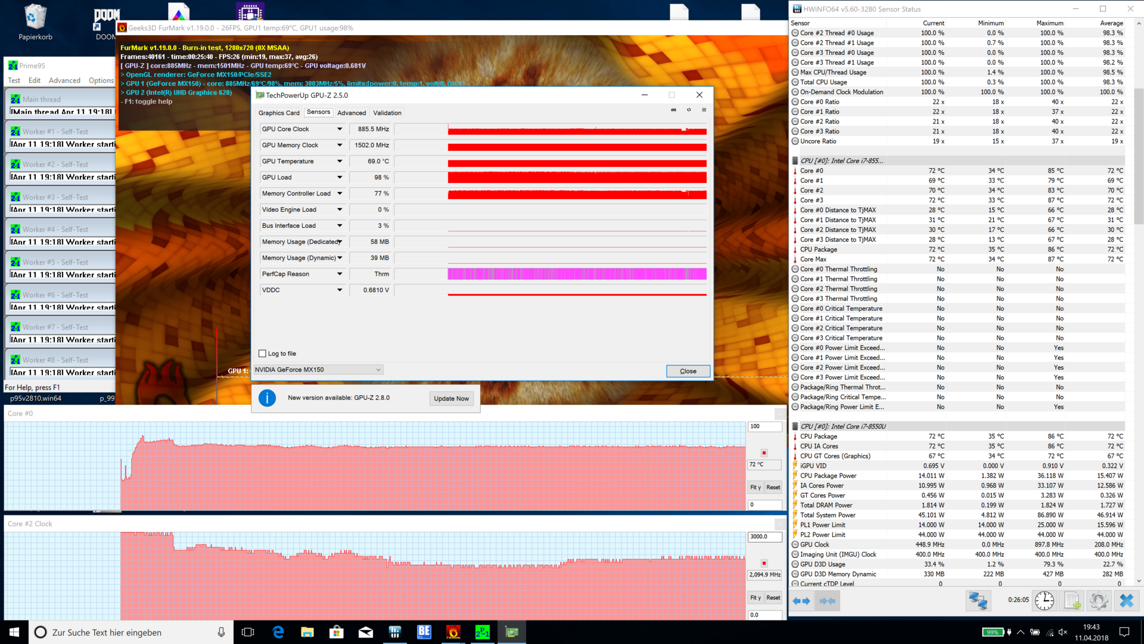Click Close button in GPU-Z

[688, 371]
